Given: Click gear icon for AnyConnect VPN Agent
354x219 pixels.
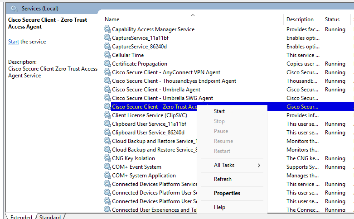Looking at the screenshot, I should pos(107,72).
